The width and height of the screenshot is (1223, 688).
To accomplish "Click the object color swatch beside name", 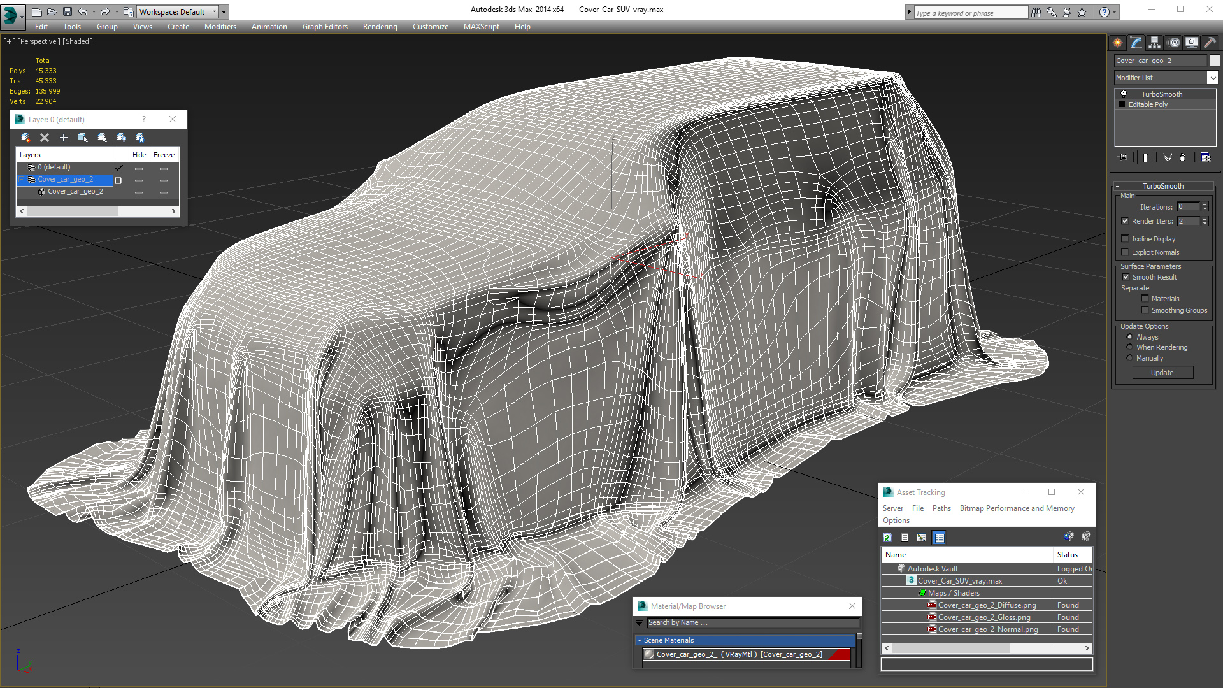I will (1215, 61).
